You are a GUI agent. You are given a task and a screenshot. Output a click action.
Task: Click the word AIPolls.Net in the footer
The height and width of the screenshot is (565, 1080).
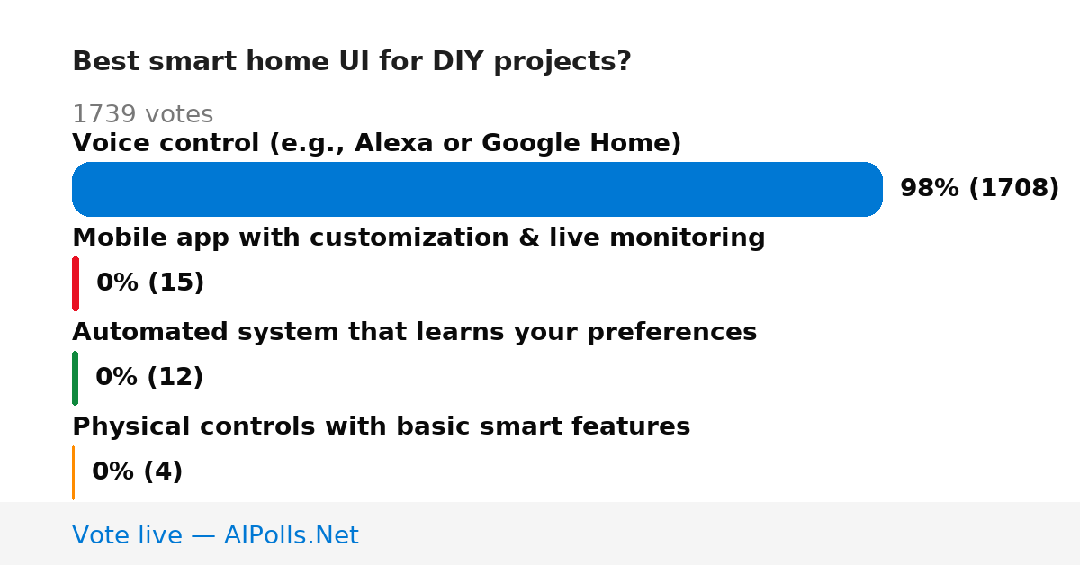(x=291, y=535)
